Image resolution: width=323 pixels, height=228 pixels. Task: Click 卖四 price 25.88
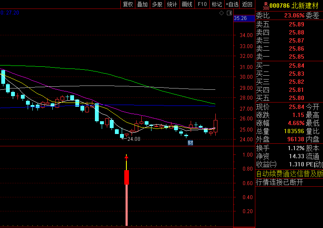click(x=297, y=32)
